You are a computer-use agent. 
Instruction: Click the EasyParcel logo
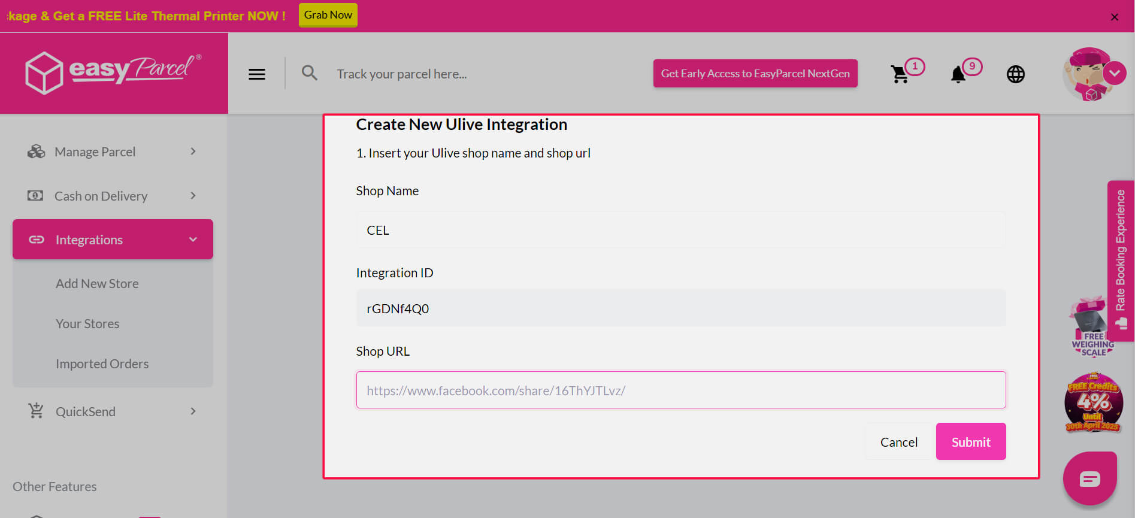point(113,72)
